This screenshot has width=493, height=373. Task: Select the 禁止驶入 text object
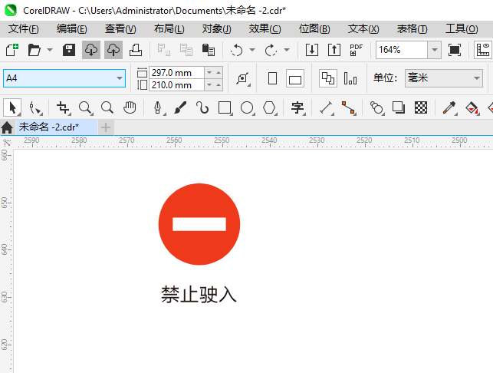coord(199,294)
